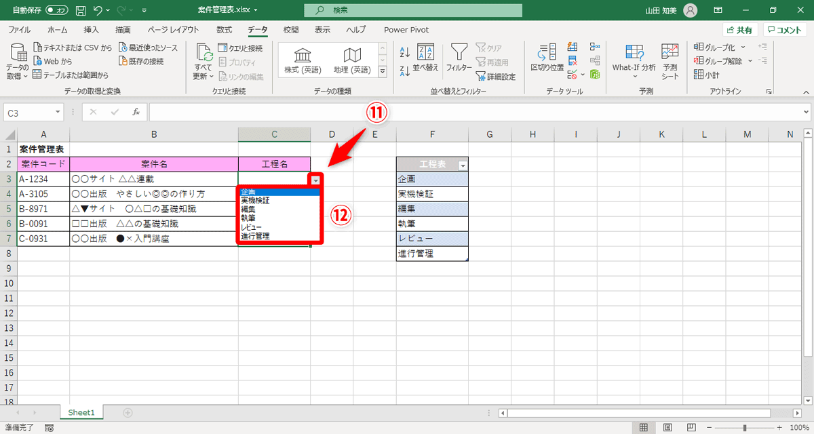This screenshot has width=814, height=434.
Task: Expand the formula bar chevron
Action: point(806,112)
